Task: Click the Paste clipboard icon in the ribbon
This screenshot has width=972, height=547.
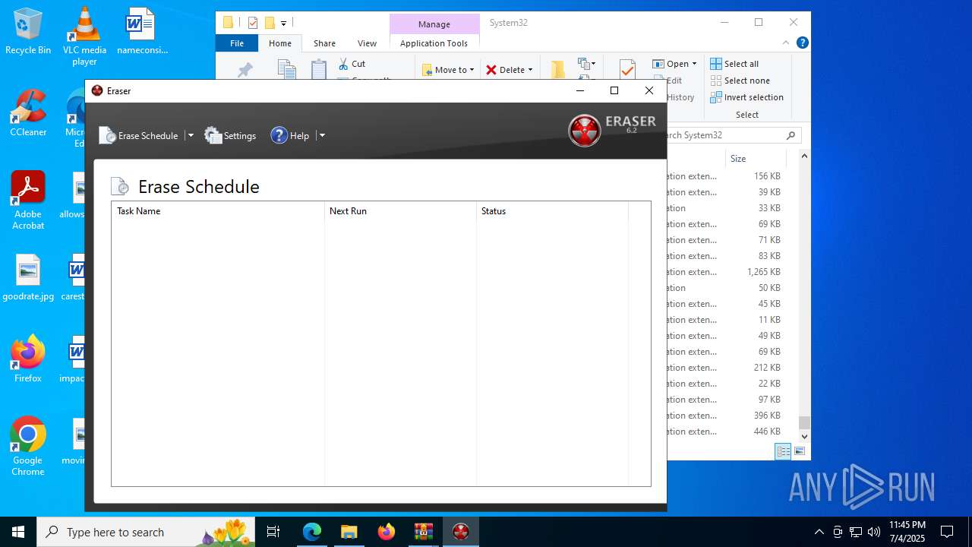Action: click(319, 70)
